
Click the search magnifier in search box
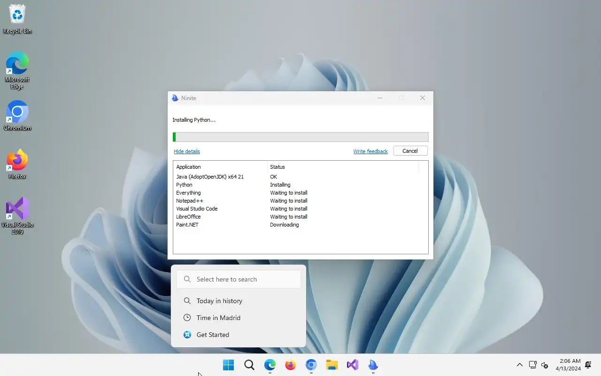(187, 279)
